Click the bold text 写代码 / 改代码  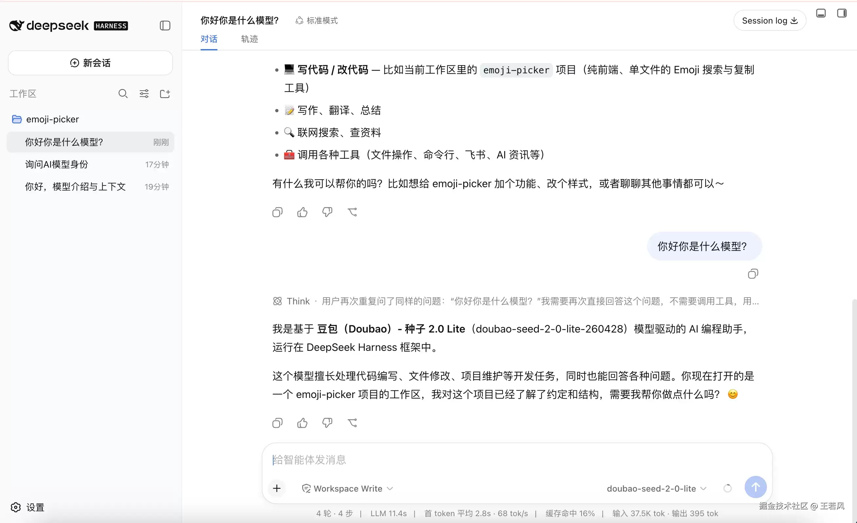pos(333,70)
